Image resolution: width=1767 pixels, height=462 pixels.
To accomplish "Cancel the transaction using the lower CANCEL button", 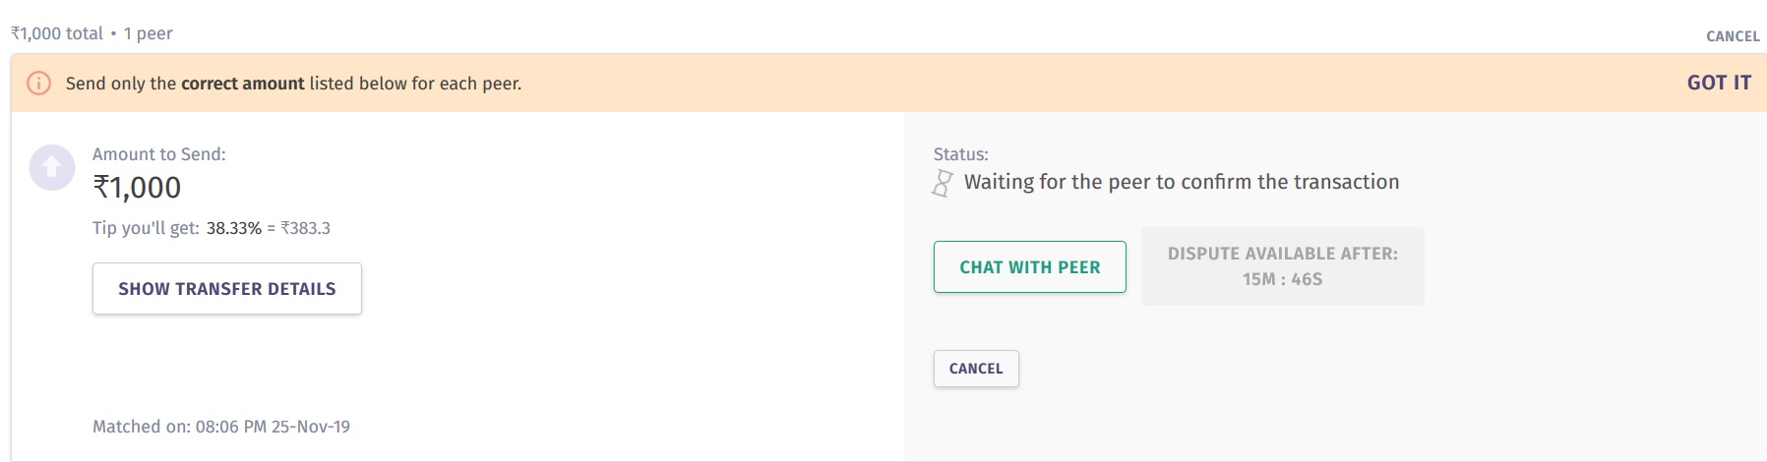I will click(975, 369).
